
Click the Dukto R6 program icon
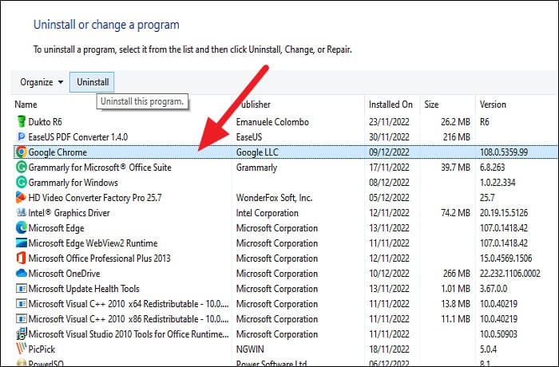[x=21, y=122]
